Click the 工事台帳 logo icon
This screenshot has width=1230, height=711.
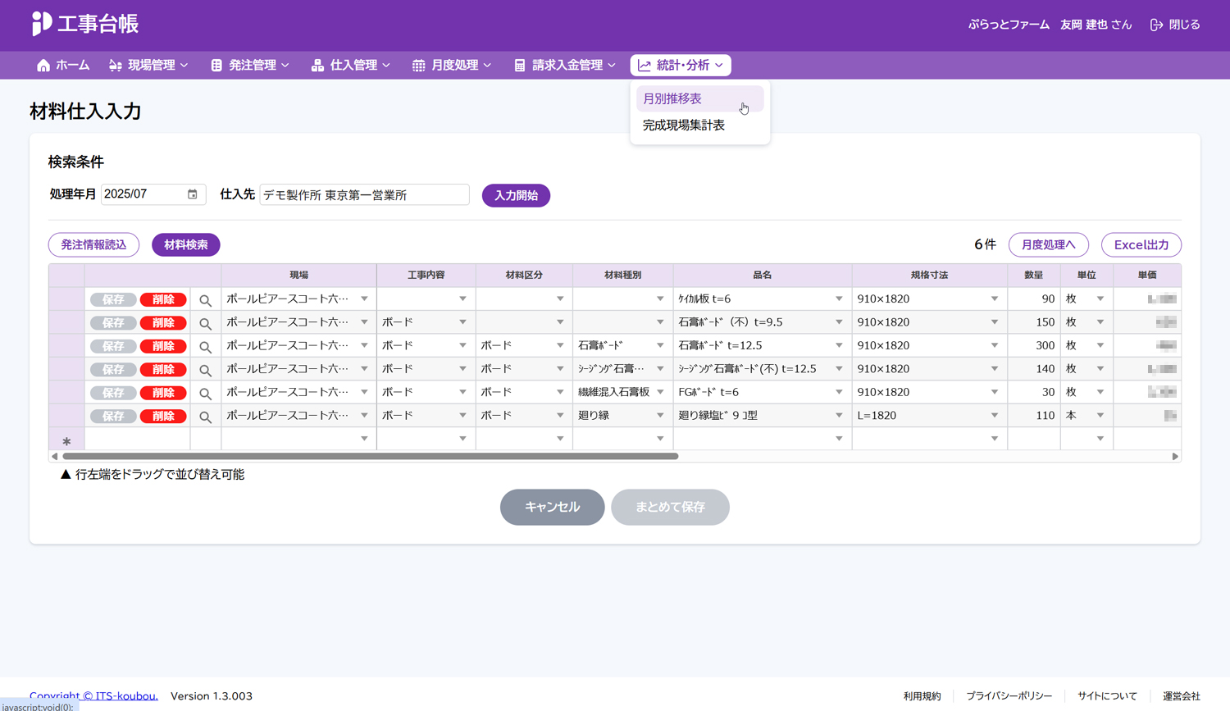click(x=41, y=24)
